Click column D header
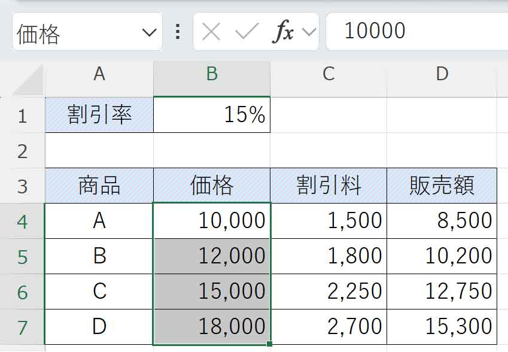Image resolution: width=508 pixels, height=352 pixels. coord(443,74)
